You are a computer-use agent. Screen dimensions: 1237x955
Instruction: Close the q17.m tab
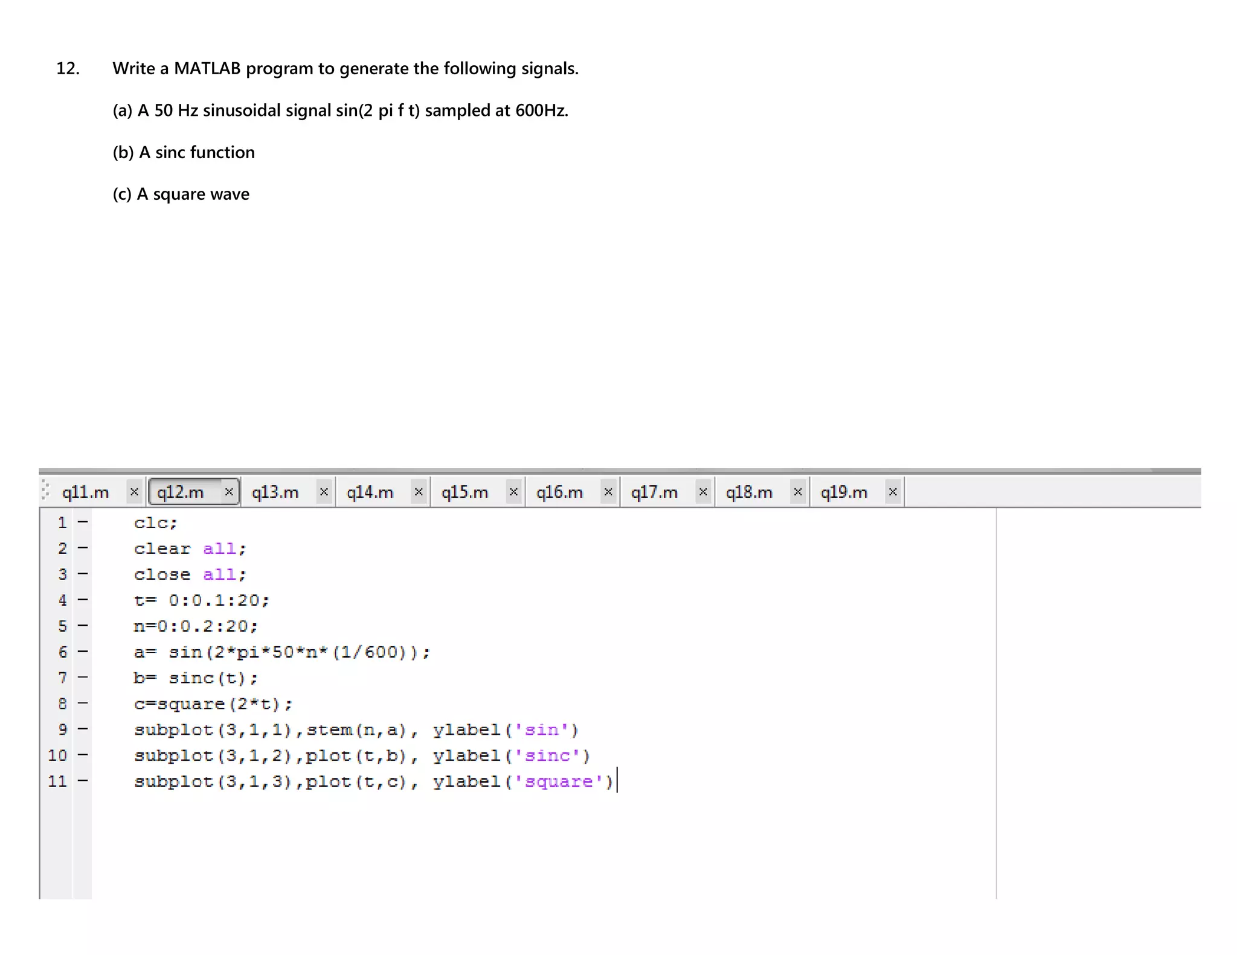click(703, 492)
